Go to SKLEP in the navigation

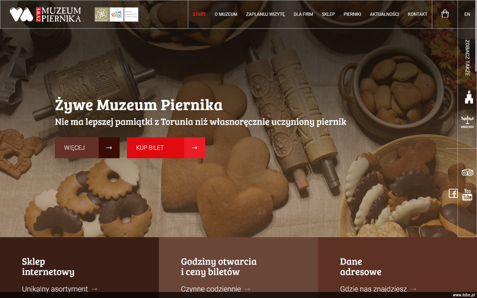(x=328, y=14)
